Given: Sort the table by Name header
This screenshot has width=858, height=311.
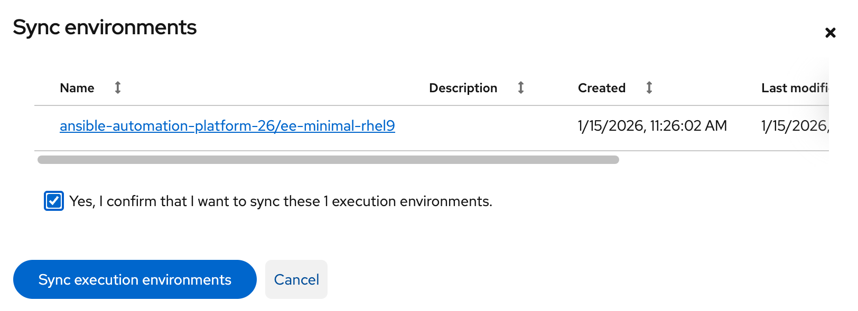Looking at the screenshot, I should click(x=77, y=88).
